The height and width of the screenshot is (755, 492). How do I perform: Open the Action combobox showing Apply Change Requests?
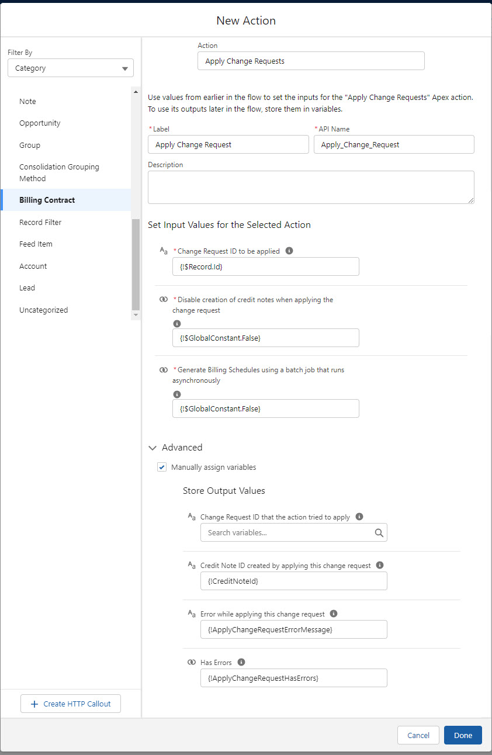(311, 61)
